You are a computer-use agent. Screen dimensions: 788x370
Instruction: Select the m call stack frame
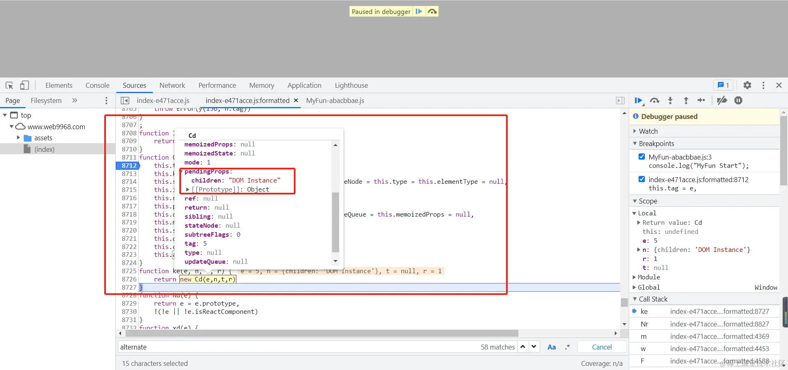point(704,336)
